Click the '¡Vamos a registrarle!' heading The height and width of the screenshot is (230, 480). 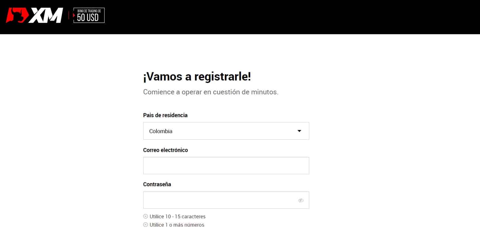pyautogui.click(x=197, y=77)
